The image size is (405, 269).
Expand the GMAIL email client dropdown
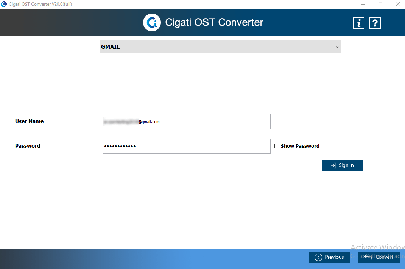point(220,47)
